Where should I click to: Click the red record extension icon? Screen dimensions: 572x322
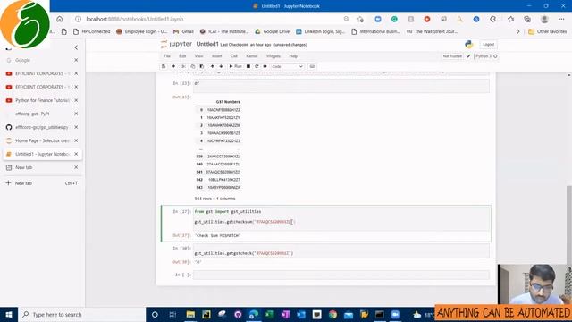pyautogui.click(x=427, y=19)
